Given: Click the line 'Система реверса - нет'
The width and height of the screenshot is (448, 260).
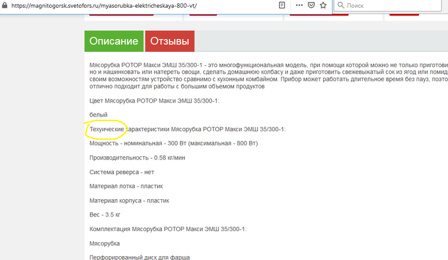Looking at the screenshot, I should tap(122, 172).
